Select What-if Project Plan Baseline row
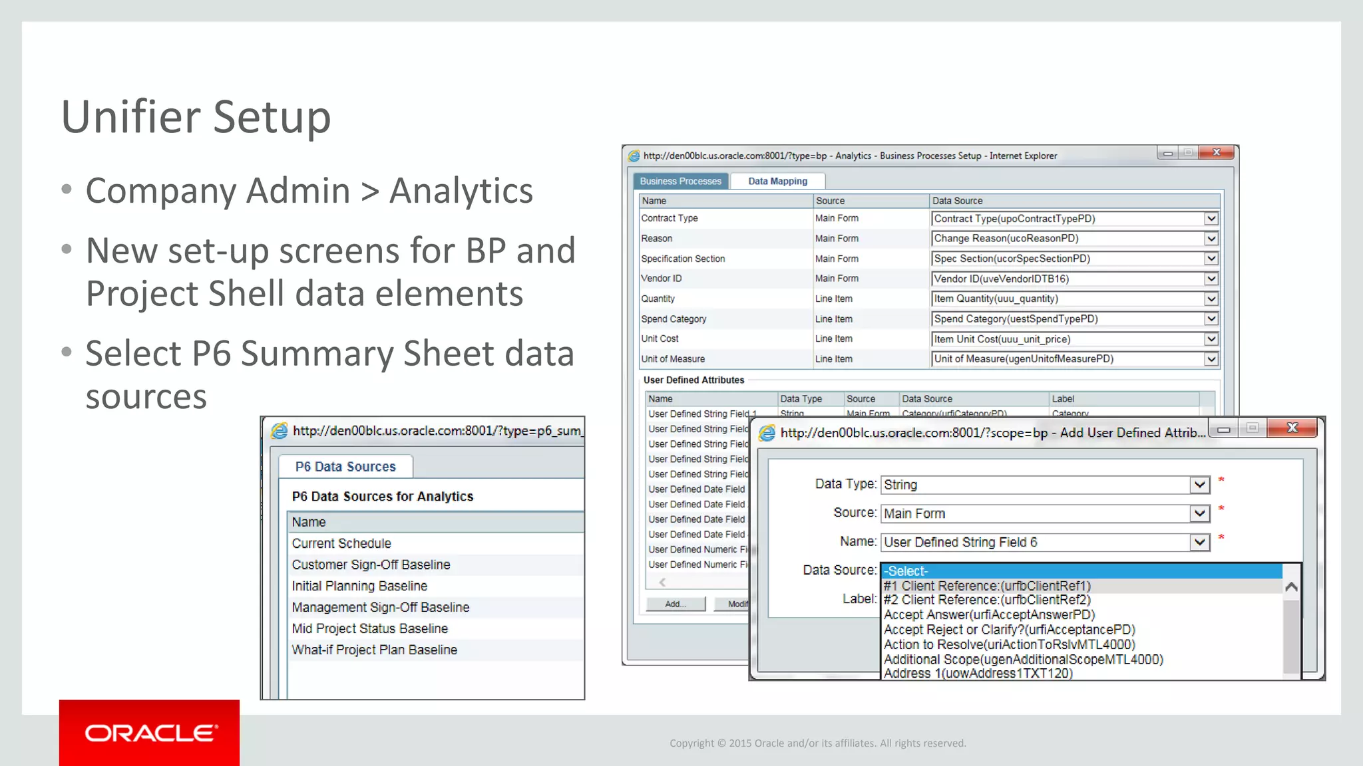This screenshot has width=1363, height=766. [x=436, y=650]
